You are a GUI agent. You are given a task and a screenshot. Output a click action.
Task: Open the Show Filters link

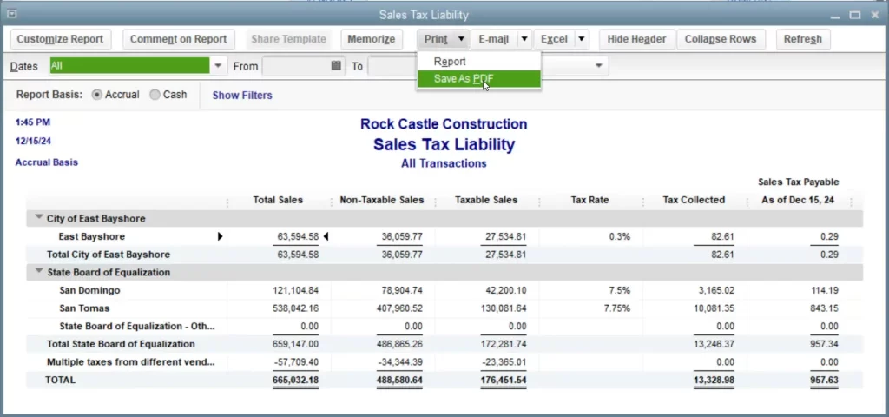click(242, 96)
